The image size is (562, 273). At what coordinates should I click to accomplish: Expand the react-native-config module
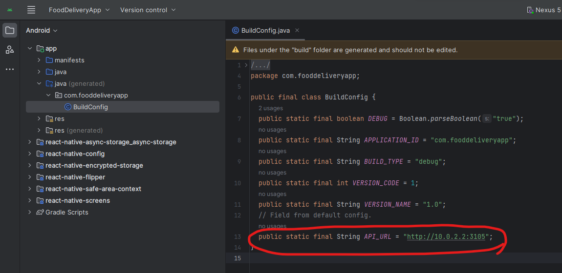point(30,154)
